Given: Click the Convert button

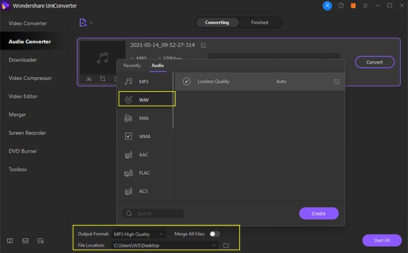Looking at the screenshot, I should click(x=374, y=62).
